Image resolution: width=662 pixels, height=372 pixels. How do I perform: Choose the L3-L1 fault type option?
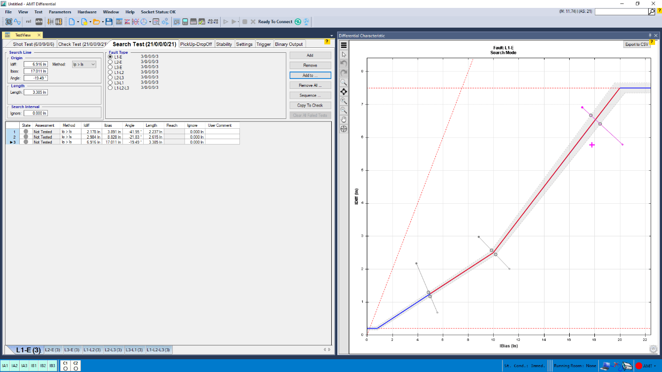click(111, 82)
